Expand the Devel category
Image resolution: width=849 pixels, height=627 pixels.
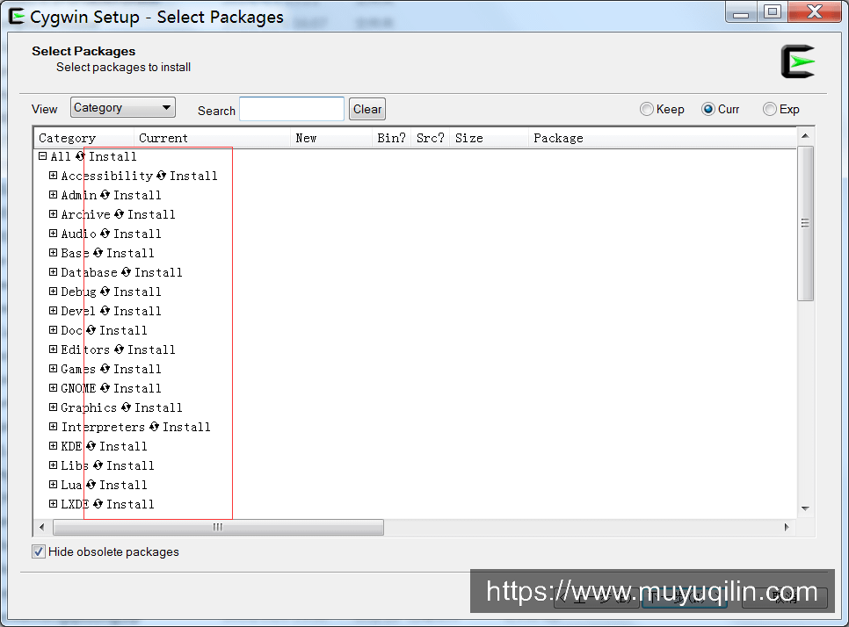click(x=53, y=311)
